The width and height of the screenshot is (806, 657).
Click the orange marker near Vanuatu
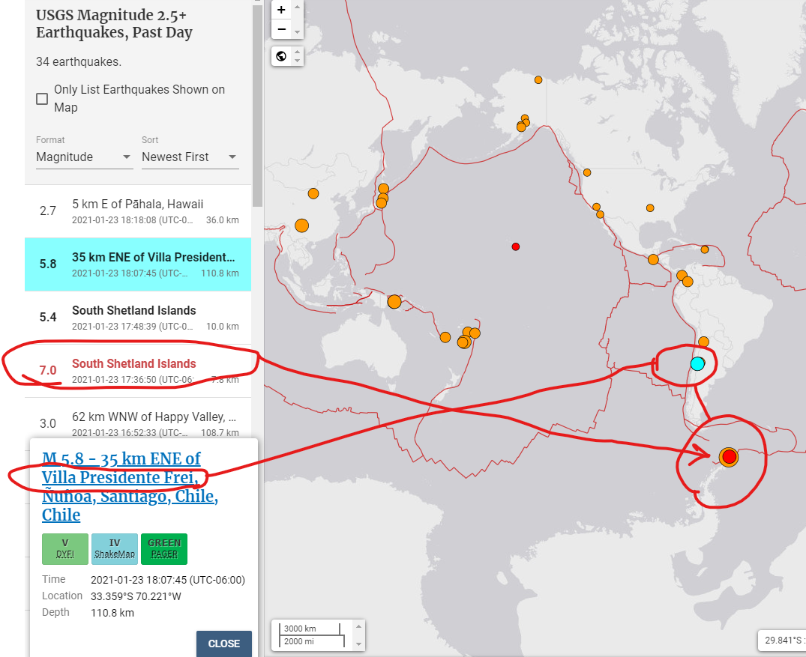pos(445,337)
